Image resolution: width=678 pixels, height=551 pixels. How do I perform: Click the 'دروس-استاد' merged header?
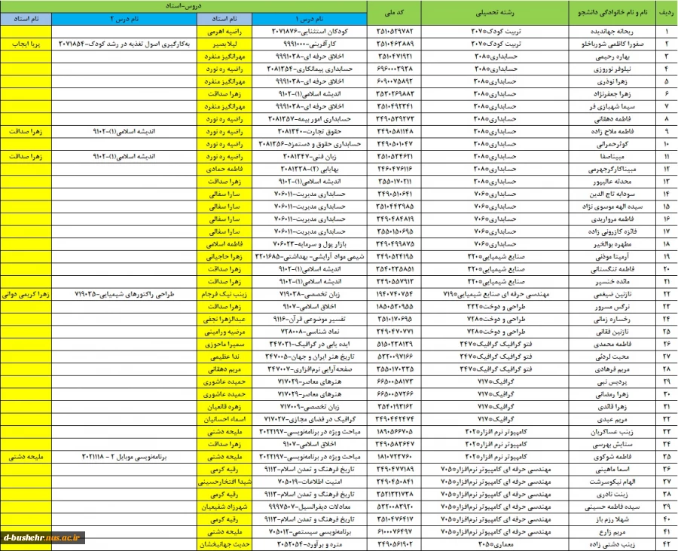184,6
